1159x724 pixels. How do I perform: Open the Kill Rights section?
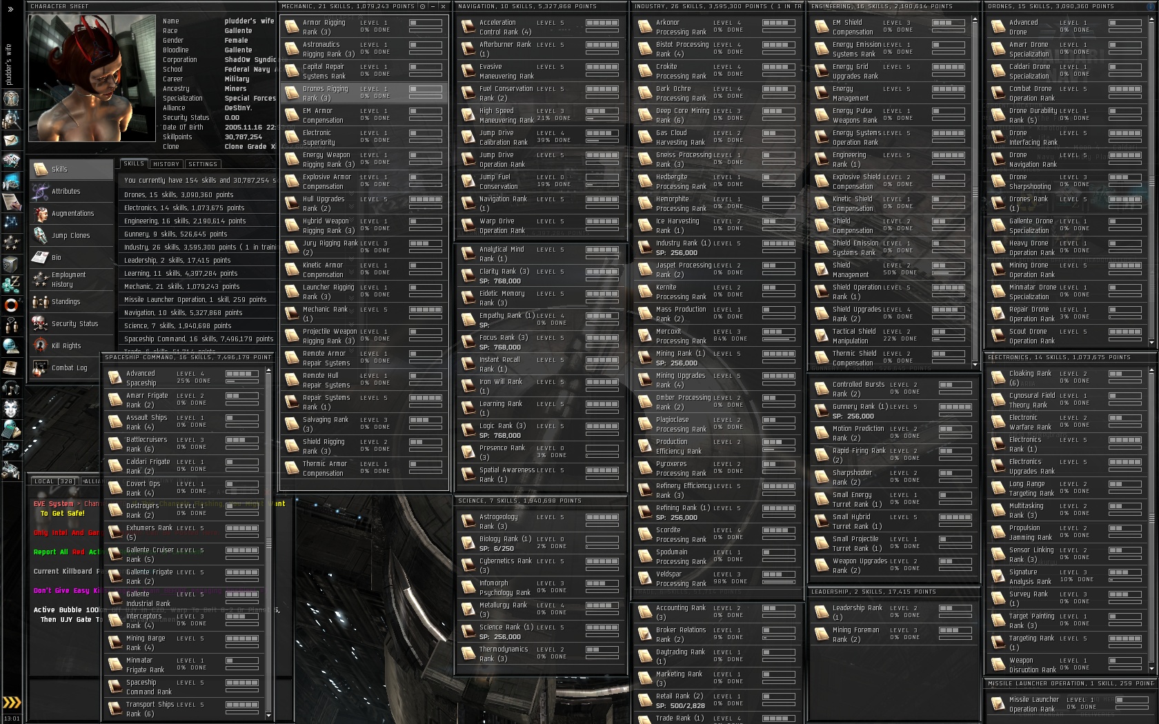point(72,345)
